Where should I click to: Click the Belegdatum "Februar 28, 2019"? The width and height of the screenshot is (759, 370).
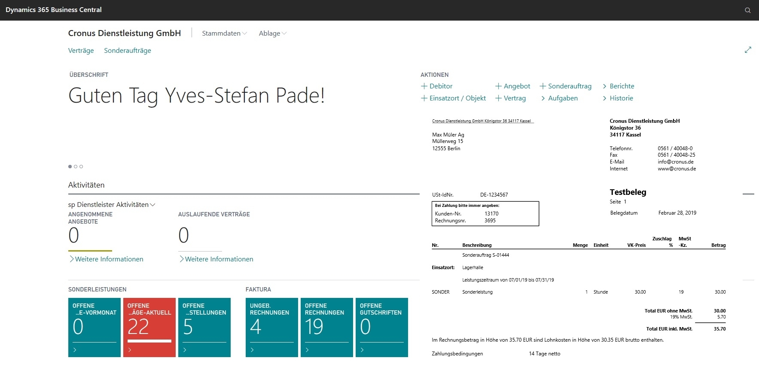677,213
